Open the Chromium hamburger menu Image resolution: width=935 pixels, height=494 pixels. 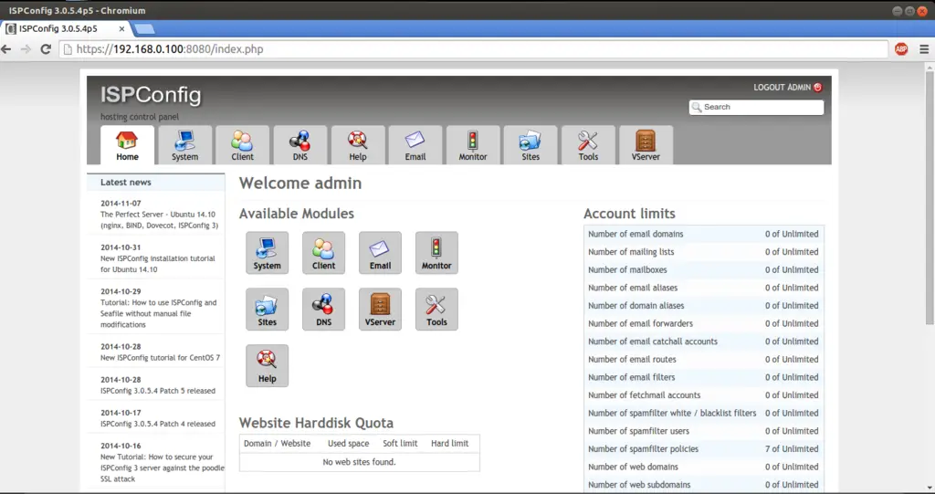pos(924,49)
